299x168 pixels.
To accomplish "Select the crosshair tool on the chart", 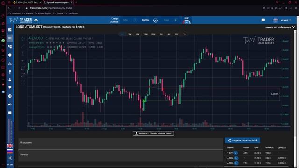I will coord(23,39).
